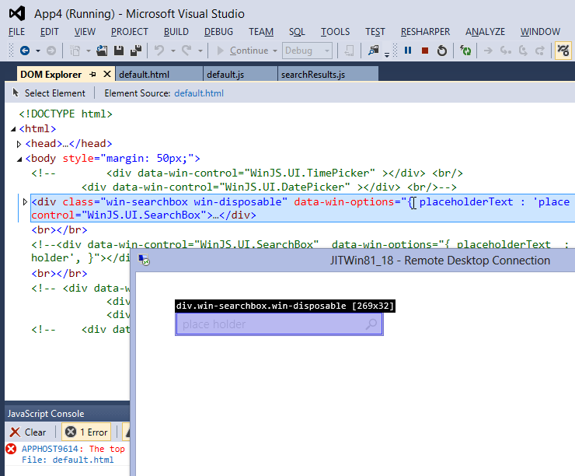This screenshot has height=476, width=575.
Task: Open the BUILD menu
Action: [176, 32]
